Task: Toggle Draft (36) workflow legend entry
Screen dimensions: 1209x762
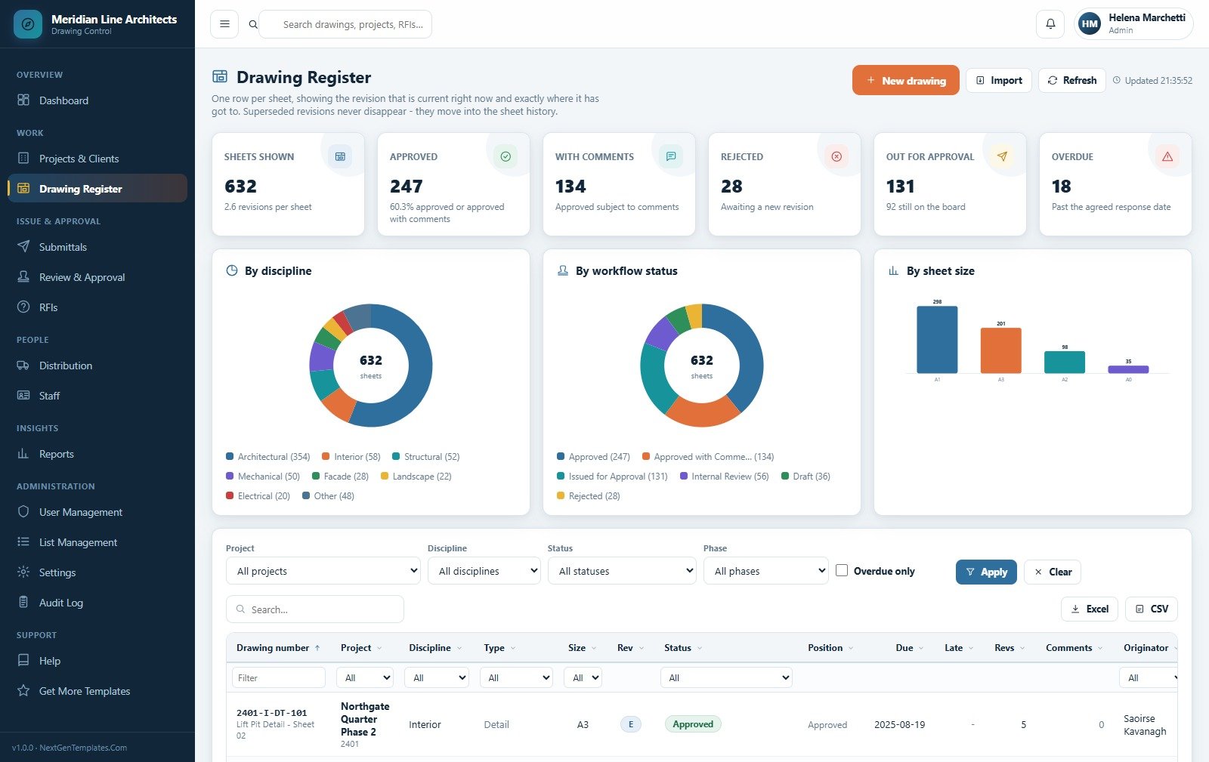Action: click(805, 477)
